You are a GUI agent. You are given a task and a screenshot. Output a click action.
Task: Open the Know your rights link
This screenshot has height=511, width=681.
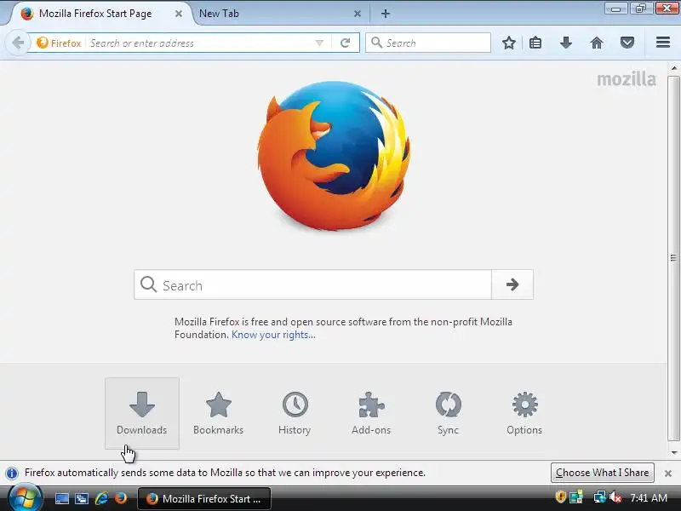coord(273,335)
